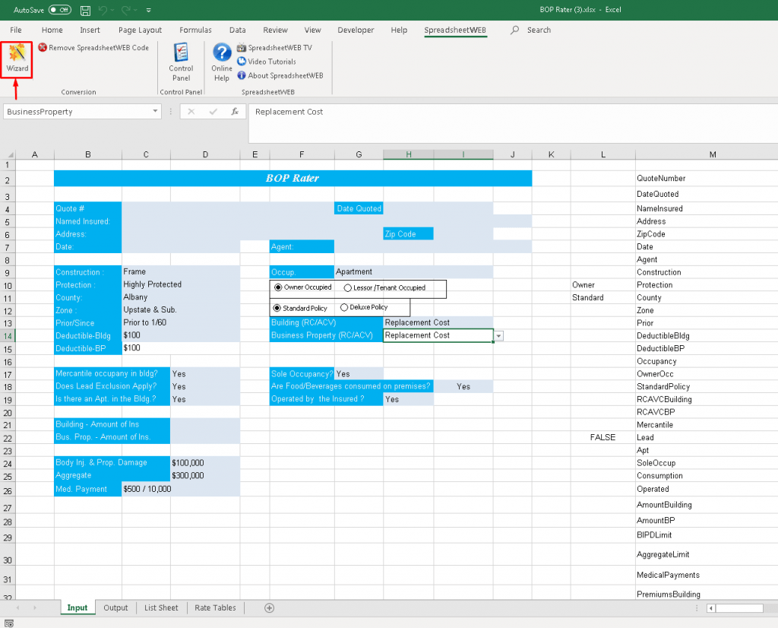Viewport: 778px width, 628px height.
Task: Expand the Name Box dropdown
Action: 155,111
